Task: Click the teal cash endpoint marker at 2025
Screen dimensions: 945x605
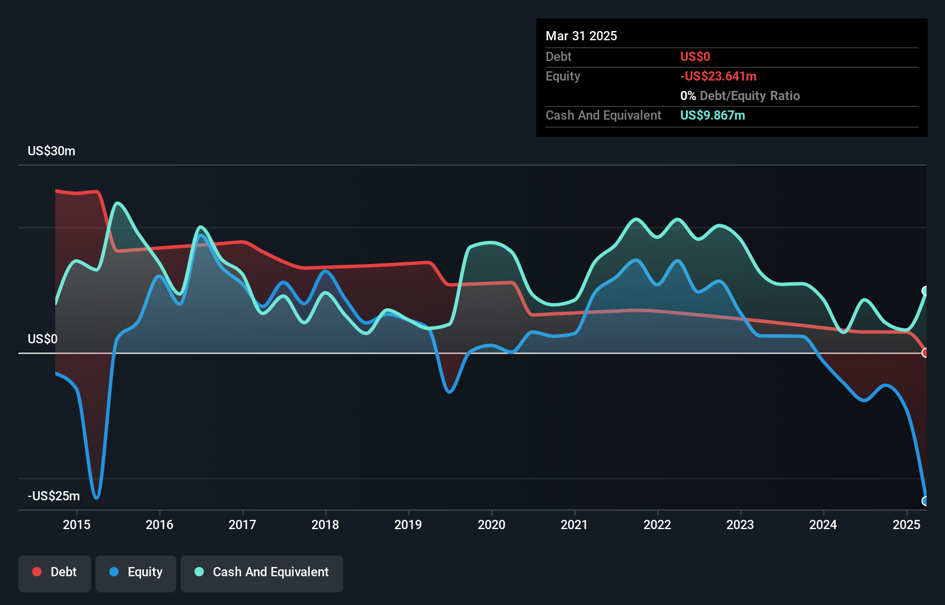Action: point(925,291)
